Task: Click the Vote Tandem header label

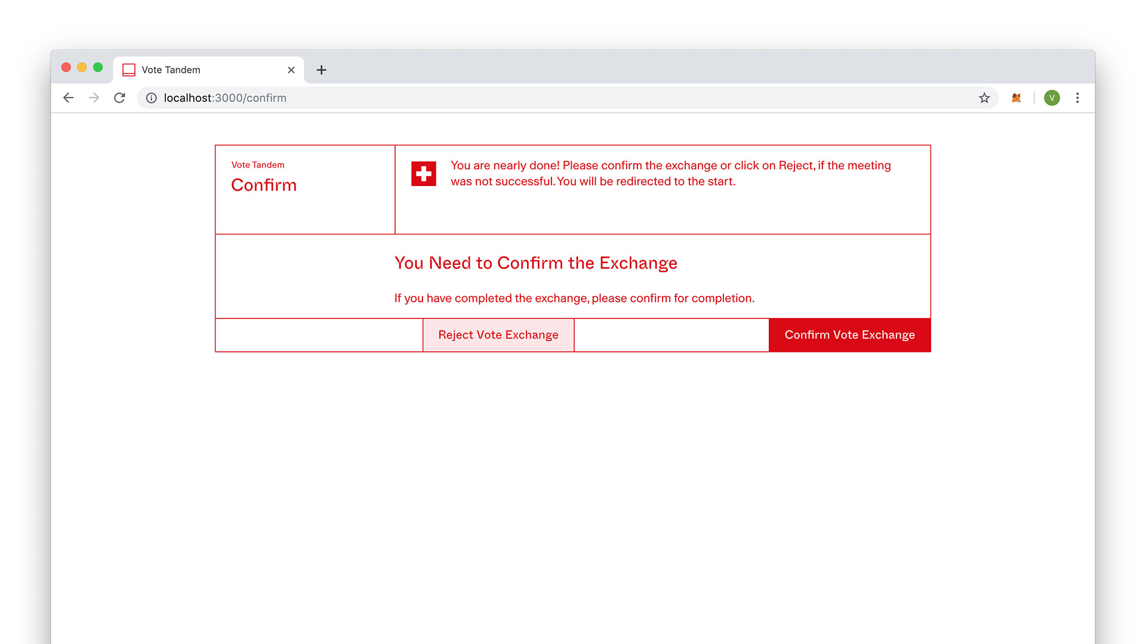Action: 258,165
